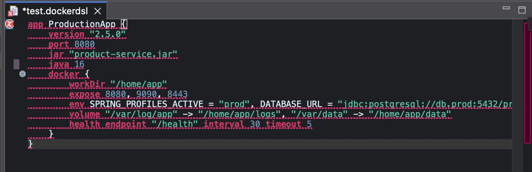Click the 'env' keyword
The image size is (532, 172).
[77, 104]
